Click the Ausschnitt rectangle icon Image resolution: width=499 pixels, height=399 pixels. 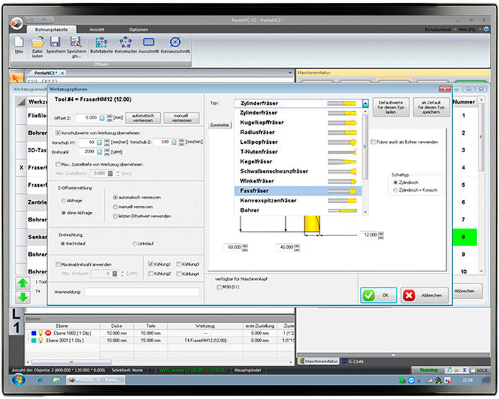[x=148, y=42]
